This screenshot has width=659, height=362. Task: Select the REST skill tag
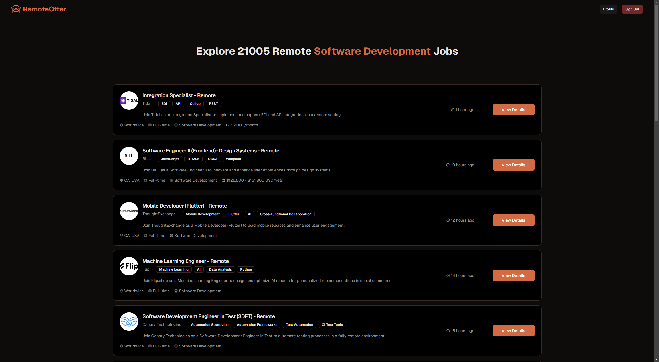[213, 104]
